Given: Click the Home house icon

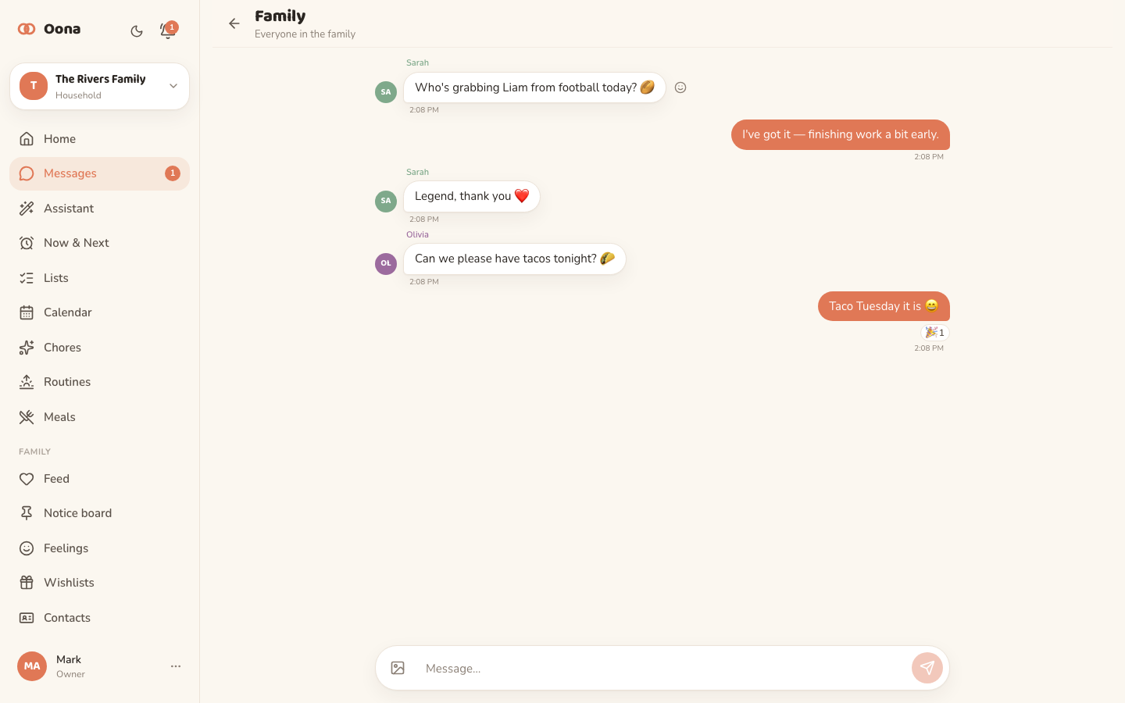Looking at the screenshot, I should click(27, 139).
